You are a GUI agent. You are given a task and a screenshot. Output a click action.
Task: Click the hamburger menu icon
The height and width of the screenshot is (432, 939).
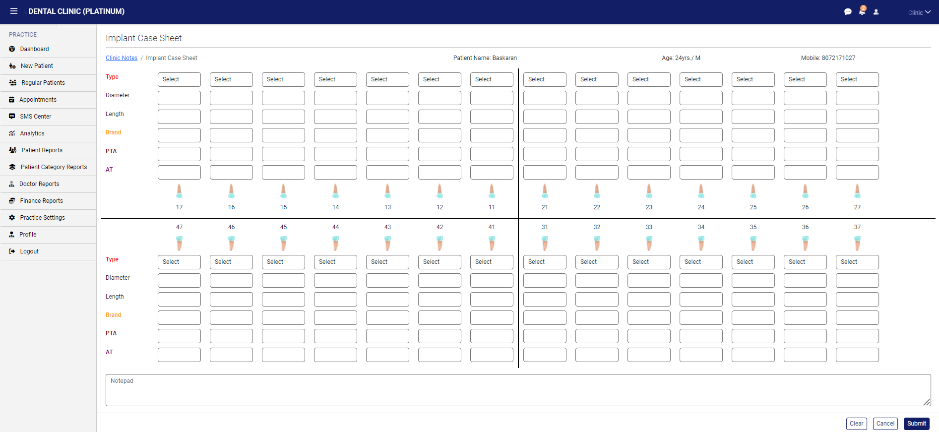(x=14, y=11)
